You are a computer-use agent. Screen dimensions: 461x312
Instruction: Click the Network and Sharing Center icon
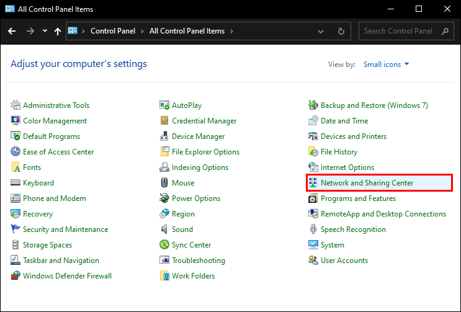(313, 183)
